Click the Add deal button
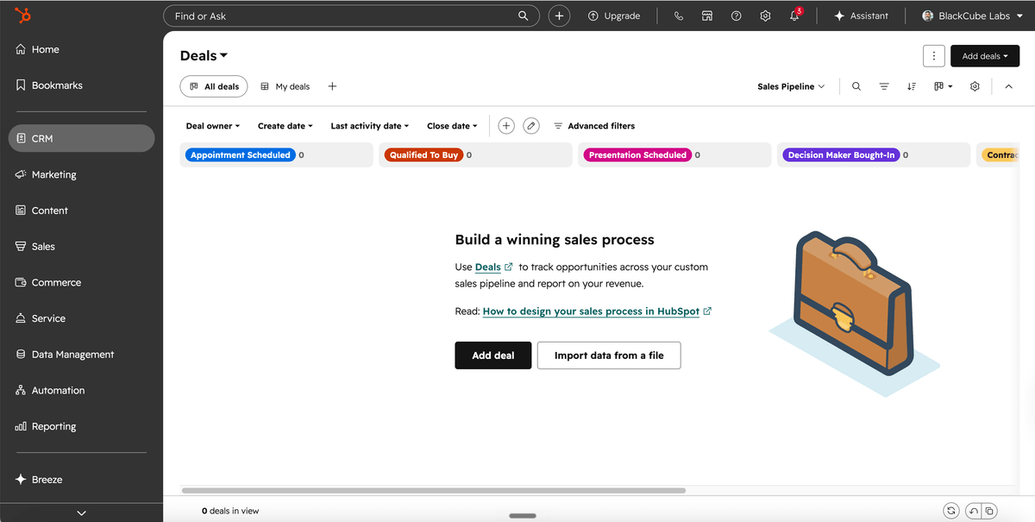 pyautogui.click(x=493, y=355)
